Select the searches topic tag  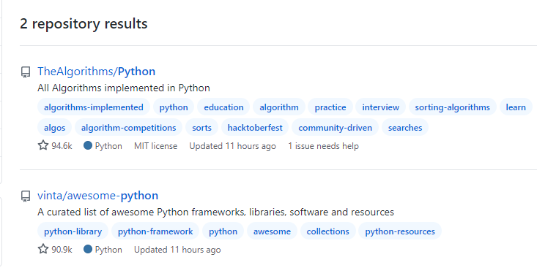pos(405,128)
